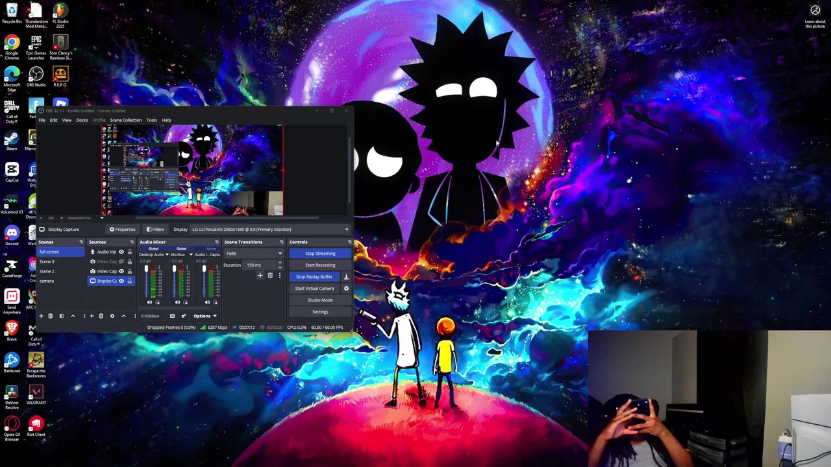Viewport: 831px width, 467px height.
Task: Remove selected scene with trash icon
Action: pyautogui.click(x=50, y=316)
